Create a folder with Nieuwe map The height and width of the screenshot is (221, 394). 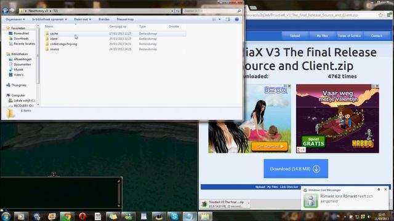click(x=125, y=19)
